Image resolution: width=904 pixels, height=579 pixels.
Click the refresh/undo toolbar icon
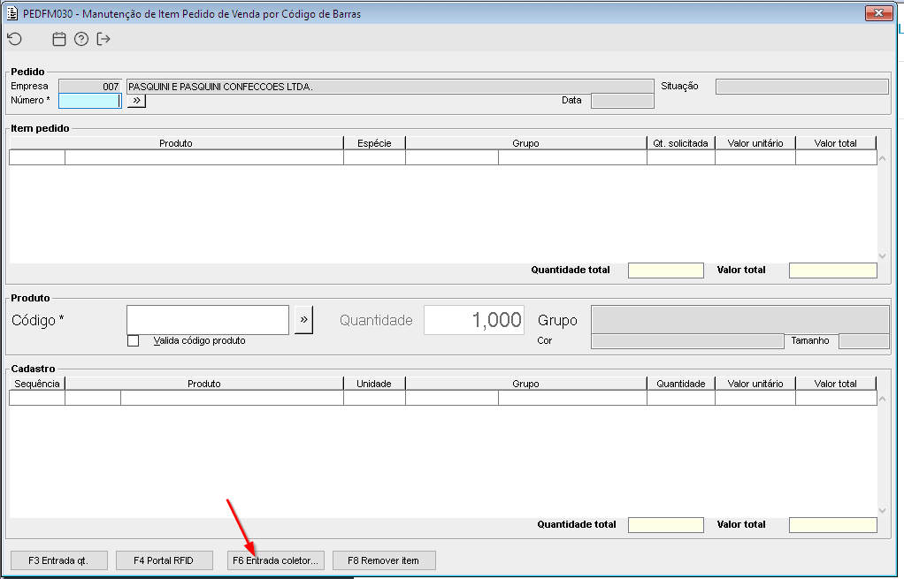click(x=15, y=39)
